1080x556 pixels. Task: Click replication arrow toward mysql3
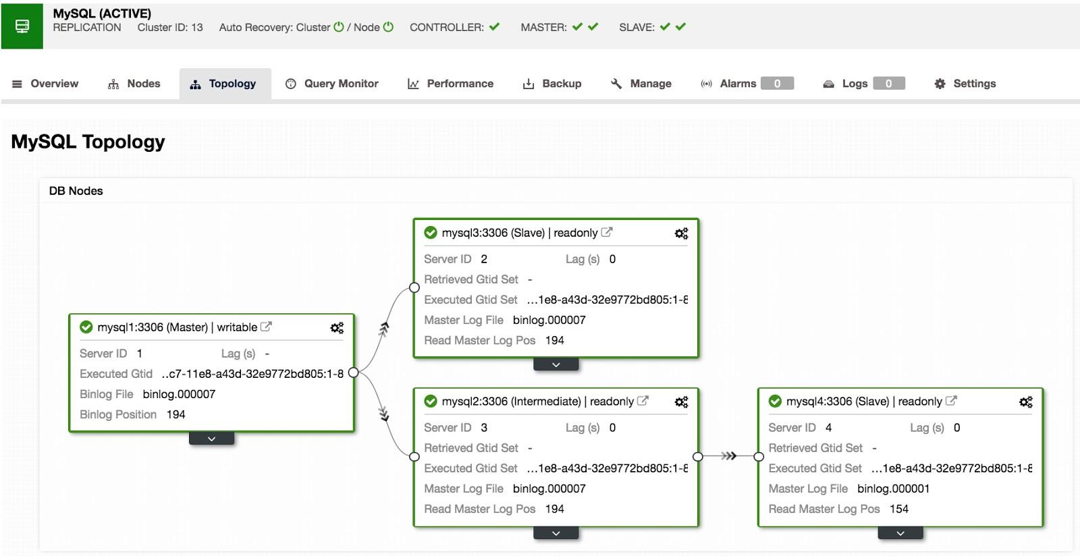pyautogui.click(x=384, y=329)
